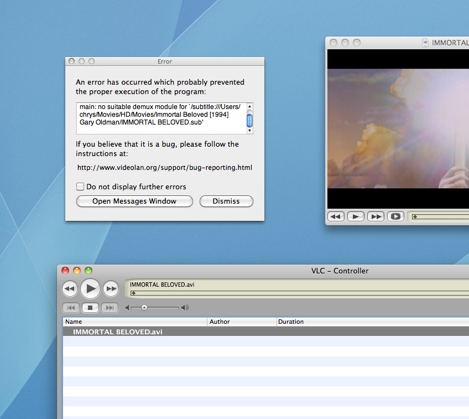Fast forward in the video window controls
This screenshot has width=469, height=419.
pos(376,216)
